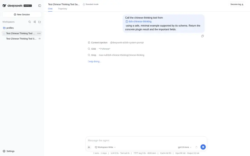Viewport: 250px width, 156px height.
Task: Click the 'LLM 3.5s · Tool call 0s' status
Action: point(120,153)
